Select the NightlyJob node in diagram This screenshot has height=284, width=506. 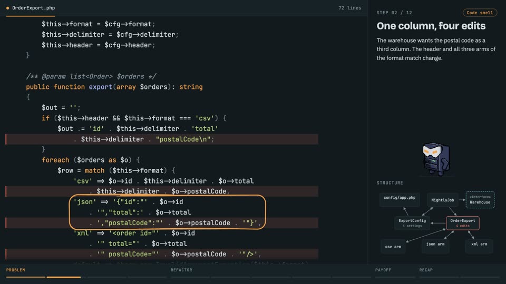point(442,200)
